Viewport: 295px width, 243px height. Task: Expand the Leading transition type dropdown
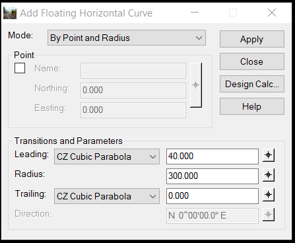tap(107, 156)
